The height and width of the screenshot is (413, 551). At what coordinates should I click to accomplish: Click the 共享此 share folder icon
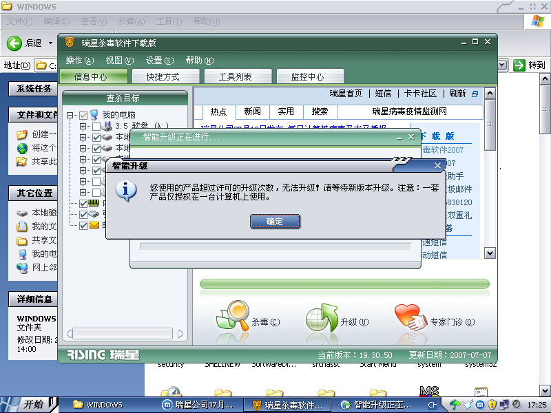[22, 162]
